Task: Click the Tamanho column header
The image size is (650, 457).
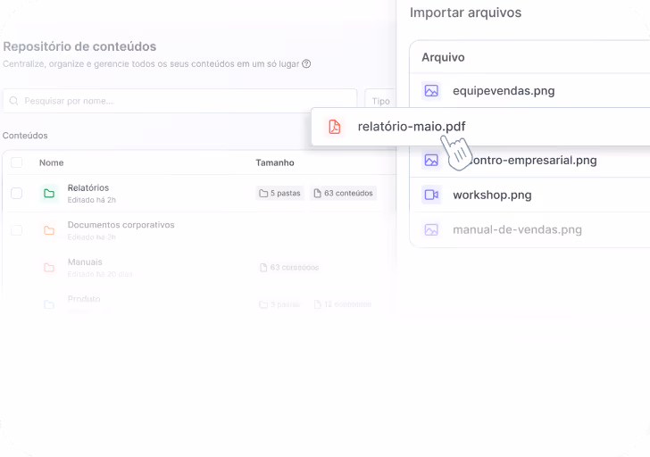Action: 275,162
